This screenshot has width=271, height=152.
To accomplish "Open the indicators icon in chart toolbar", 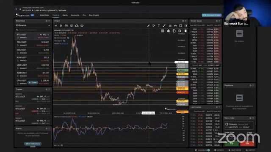I will point(66,26).
